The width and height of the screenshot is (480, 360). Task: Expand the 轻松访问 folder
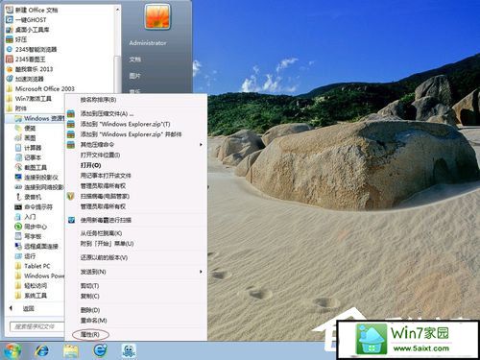[x=31, y=286]
